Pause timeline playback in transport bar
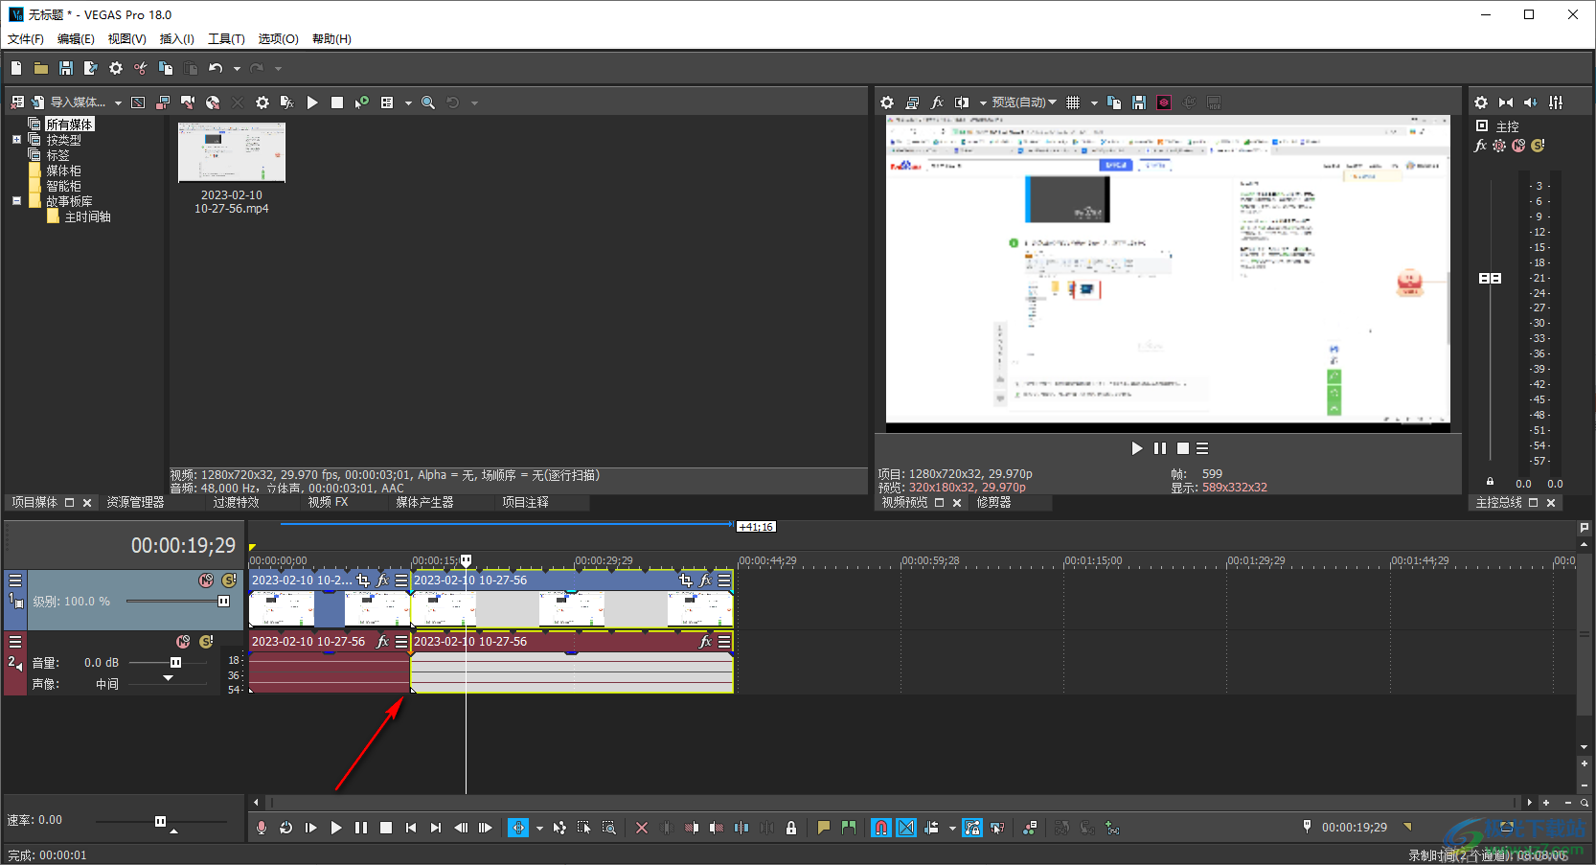This screenshot has height=865, width=1596. [x=361, y=828]
